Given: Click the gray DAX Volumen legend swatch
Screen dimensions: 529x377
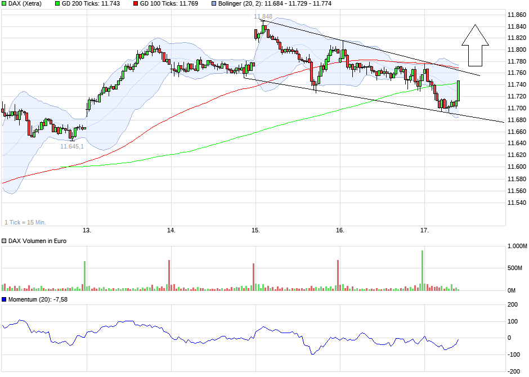Looking at the screenshot, I should pyautogui.click(x=4, y=241).
